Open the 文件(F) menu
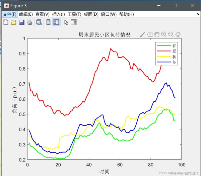Screen dimensions: 201x176 [10, 14]
